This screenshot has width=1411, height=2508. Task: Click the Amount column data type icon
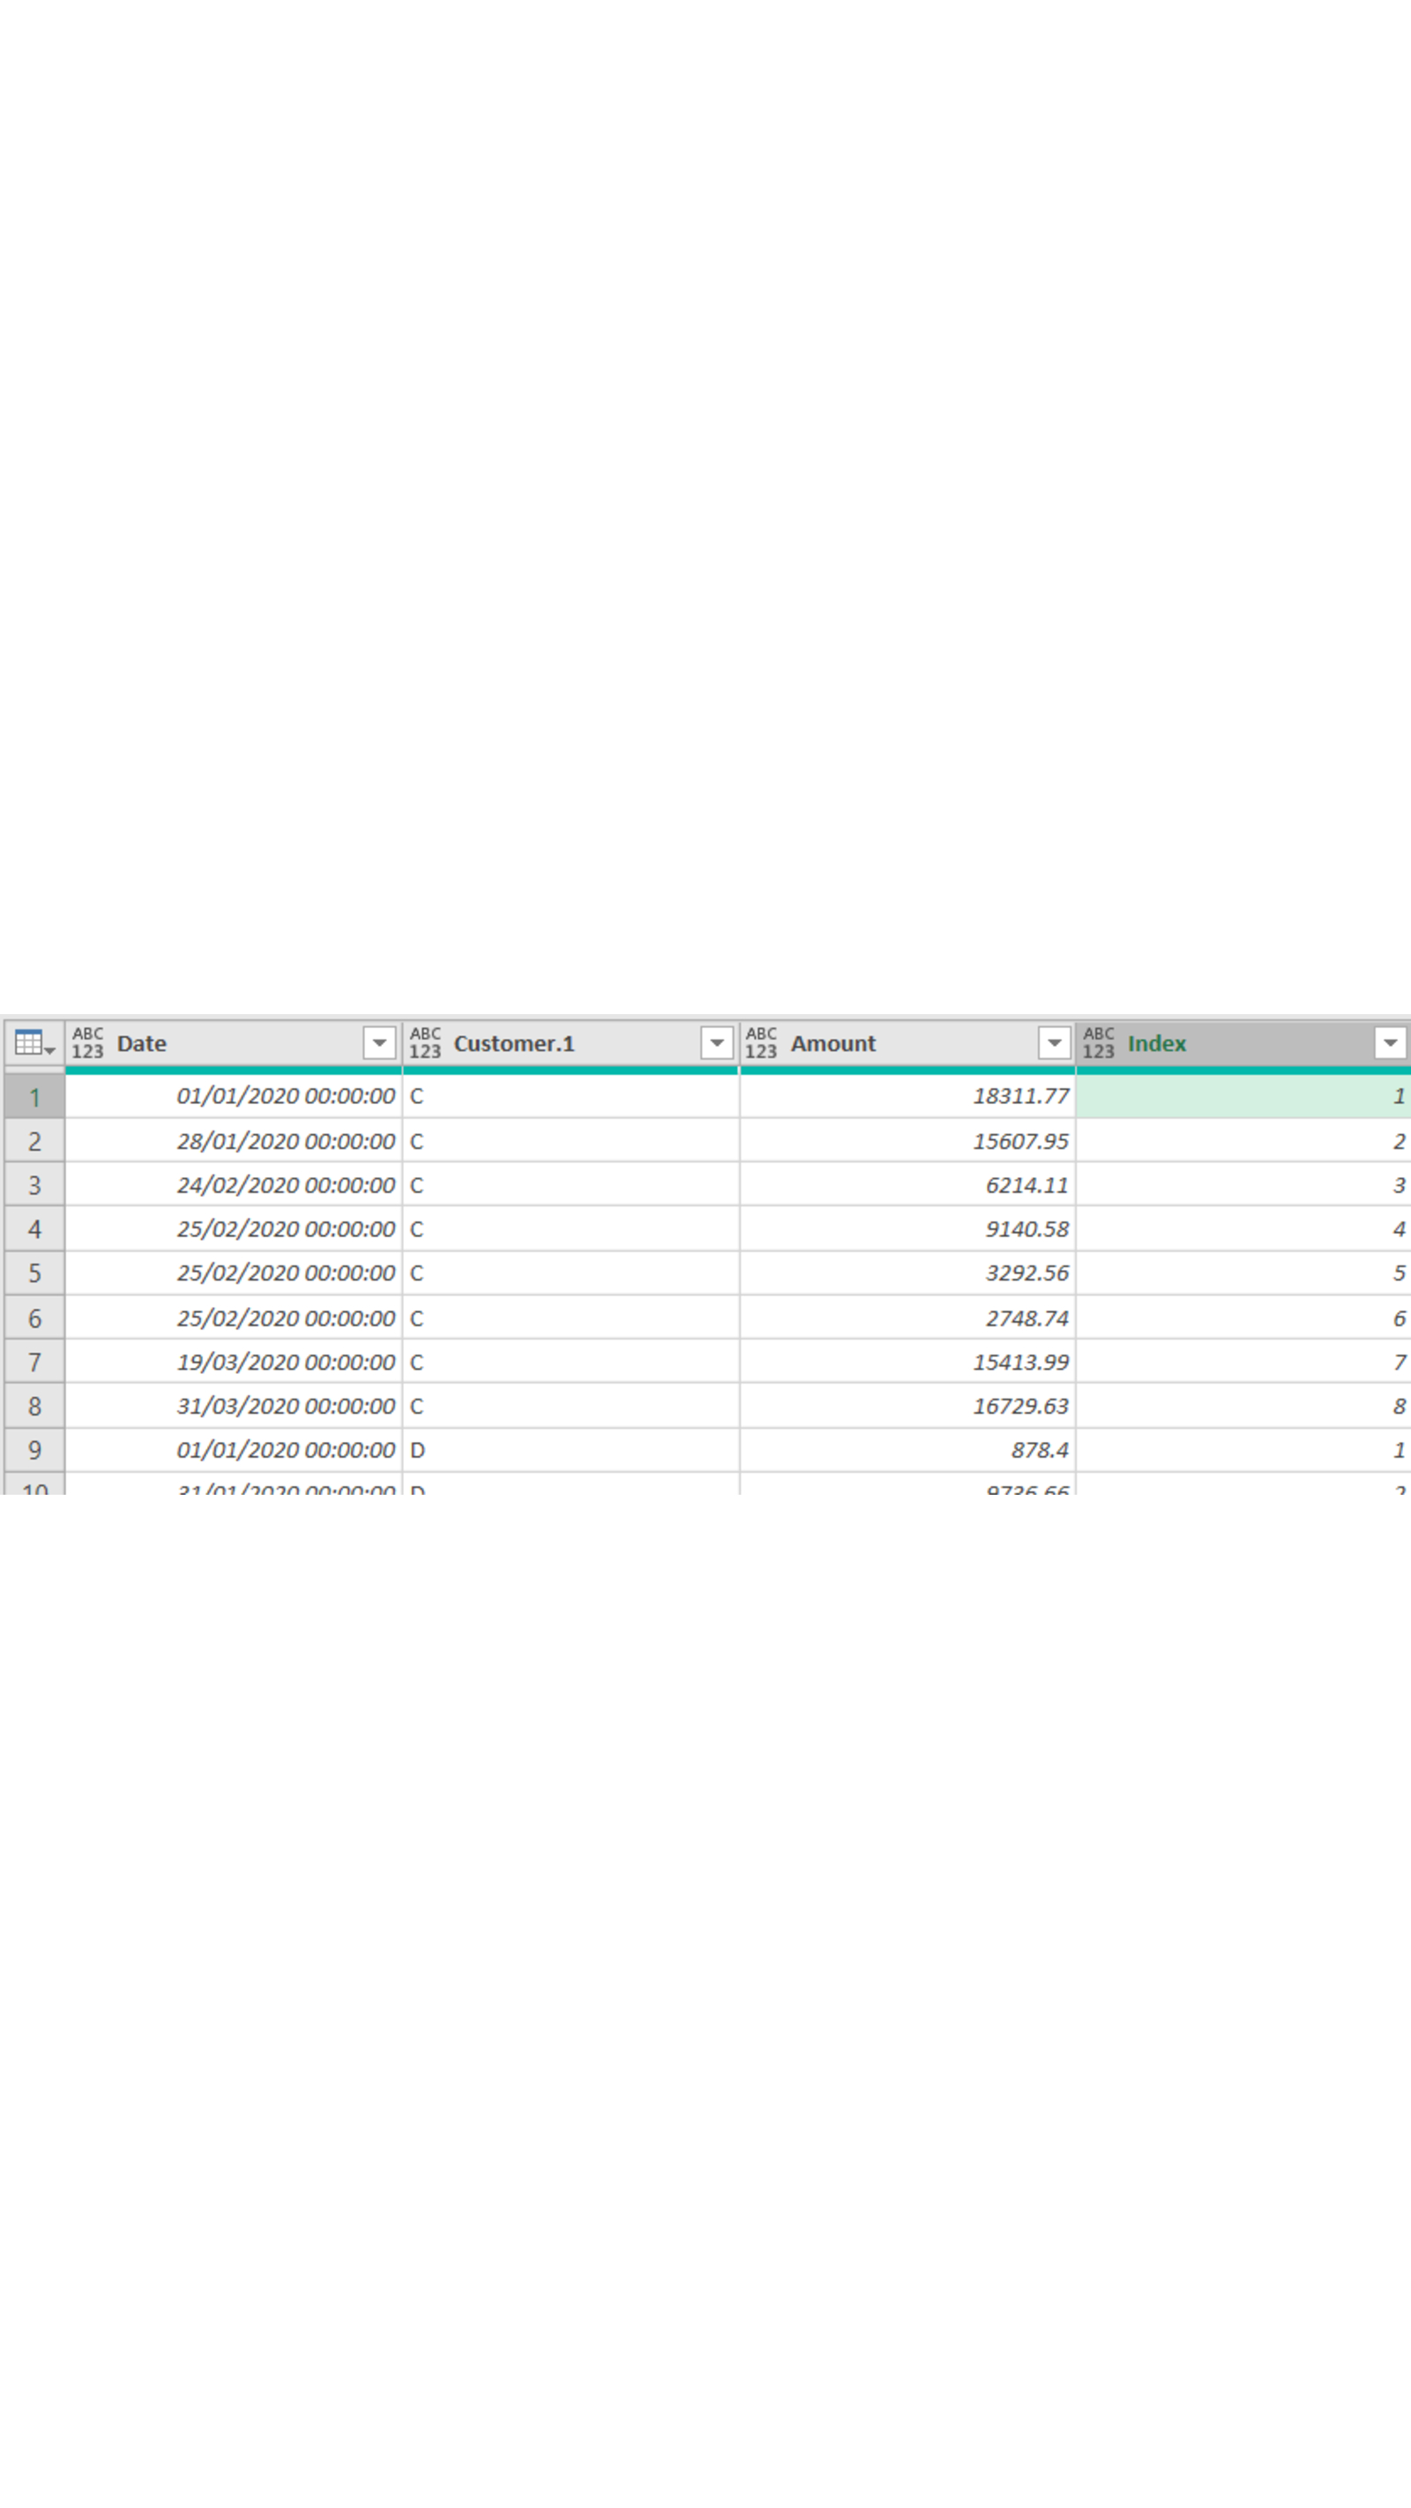(761, 1042)
